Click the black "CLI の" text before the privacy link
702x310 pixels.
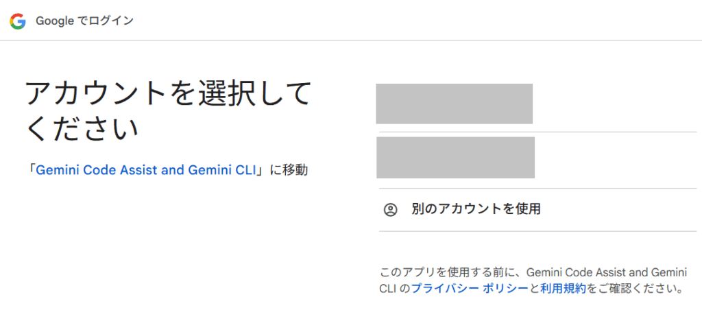click(x=394, y=289)
